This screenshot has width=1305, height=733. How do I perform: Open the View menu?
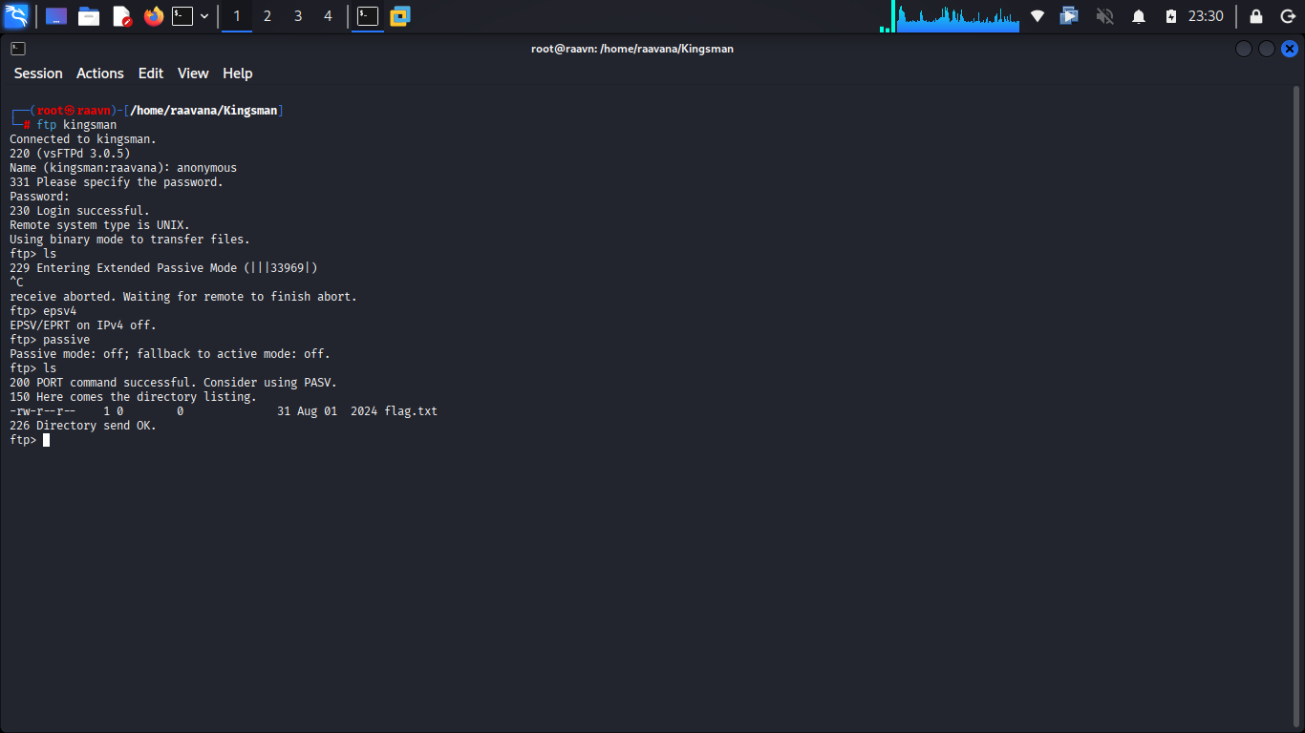[193, 73]
